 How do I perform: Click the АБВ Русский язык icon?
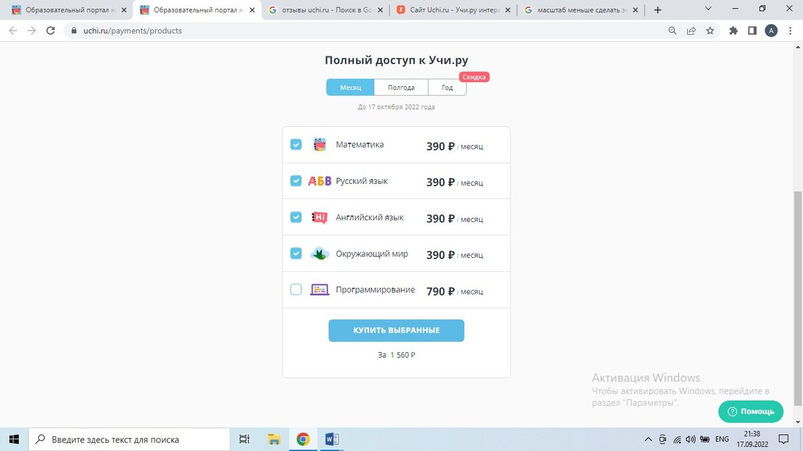(320, 181)
